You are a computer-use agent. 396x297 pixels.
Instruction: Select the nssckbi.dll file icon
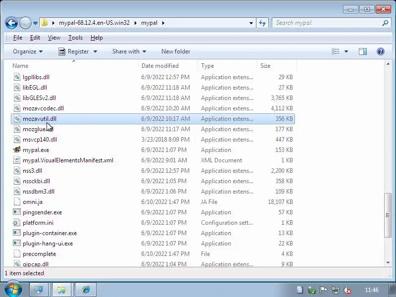[x=17, y=181]
